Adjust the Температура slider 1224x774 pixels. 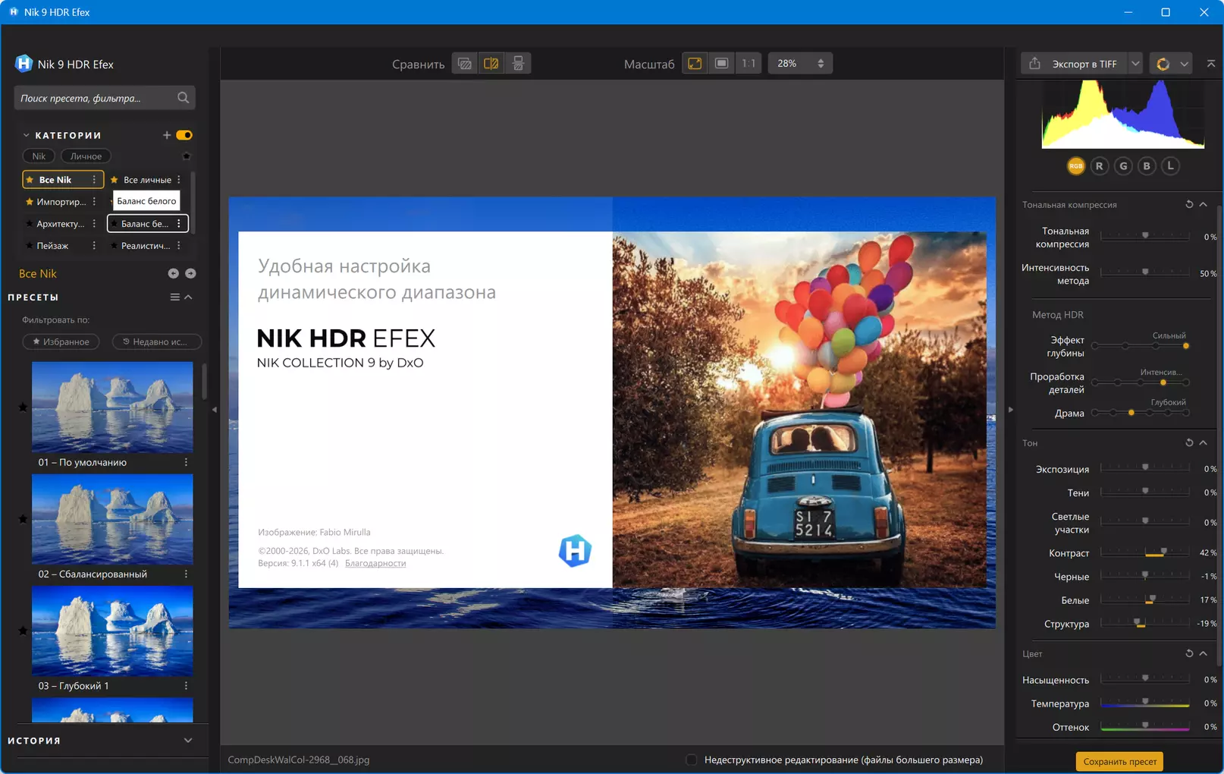(x=1144, y=703)
